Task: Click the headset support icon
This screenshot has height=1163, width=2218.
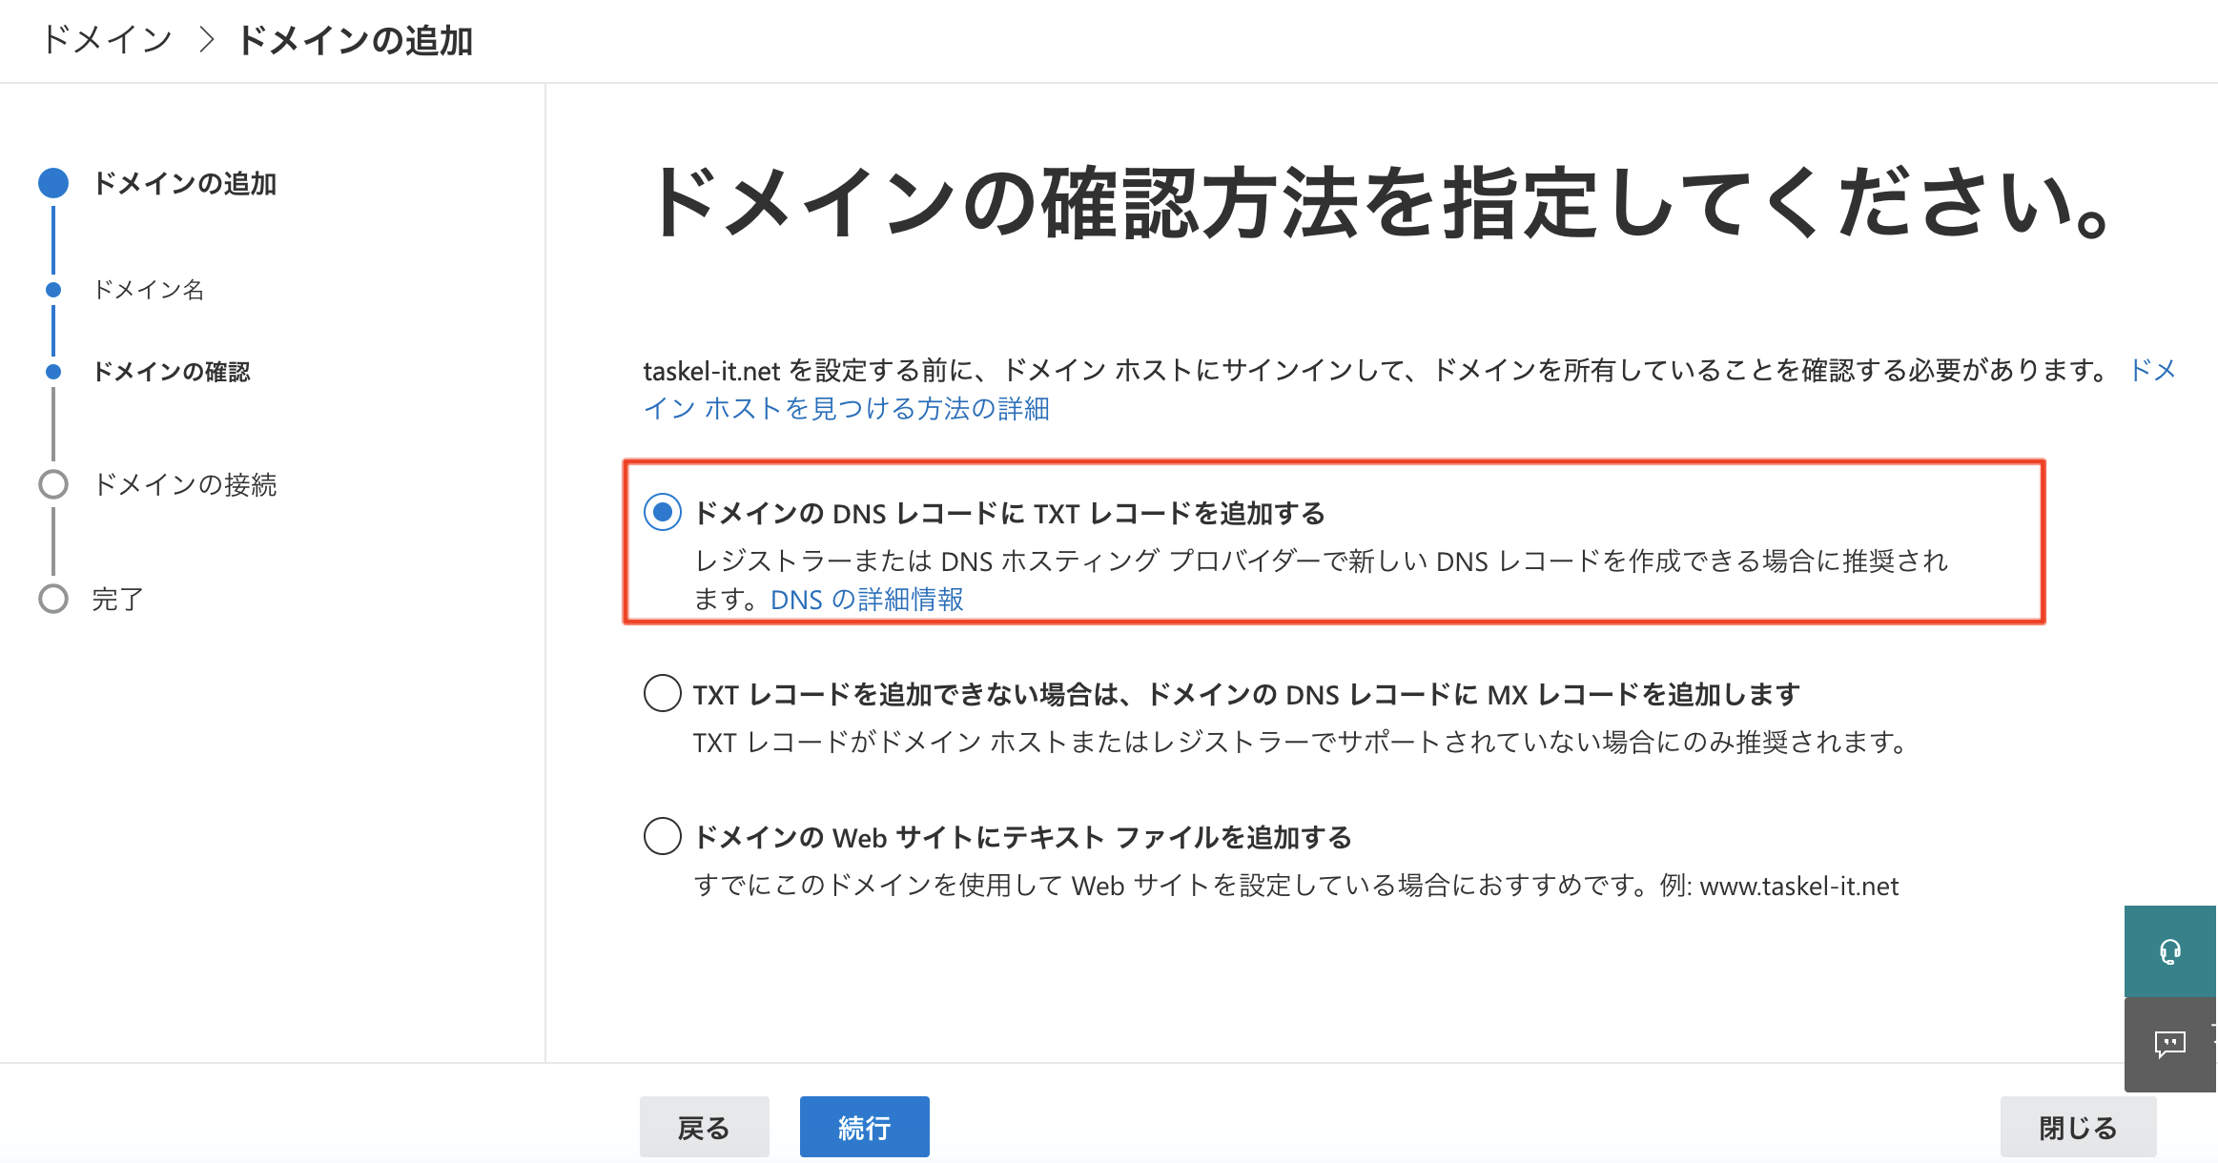Action: [2169, 951]
